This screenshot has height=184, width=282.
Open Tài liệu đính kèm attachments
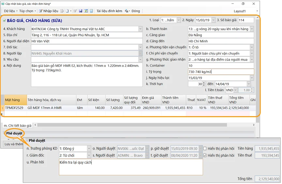tap(109, 11)
